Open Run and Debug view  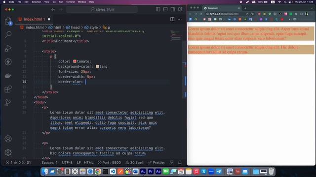tap(8, 48)
